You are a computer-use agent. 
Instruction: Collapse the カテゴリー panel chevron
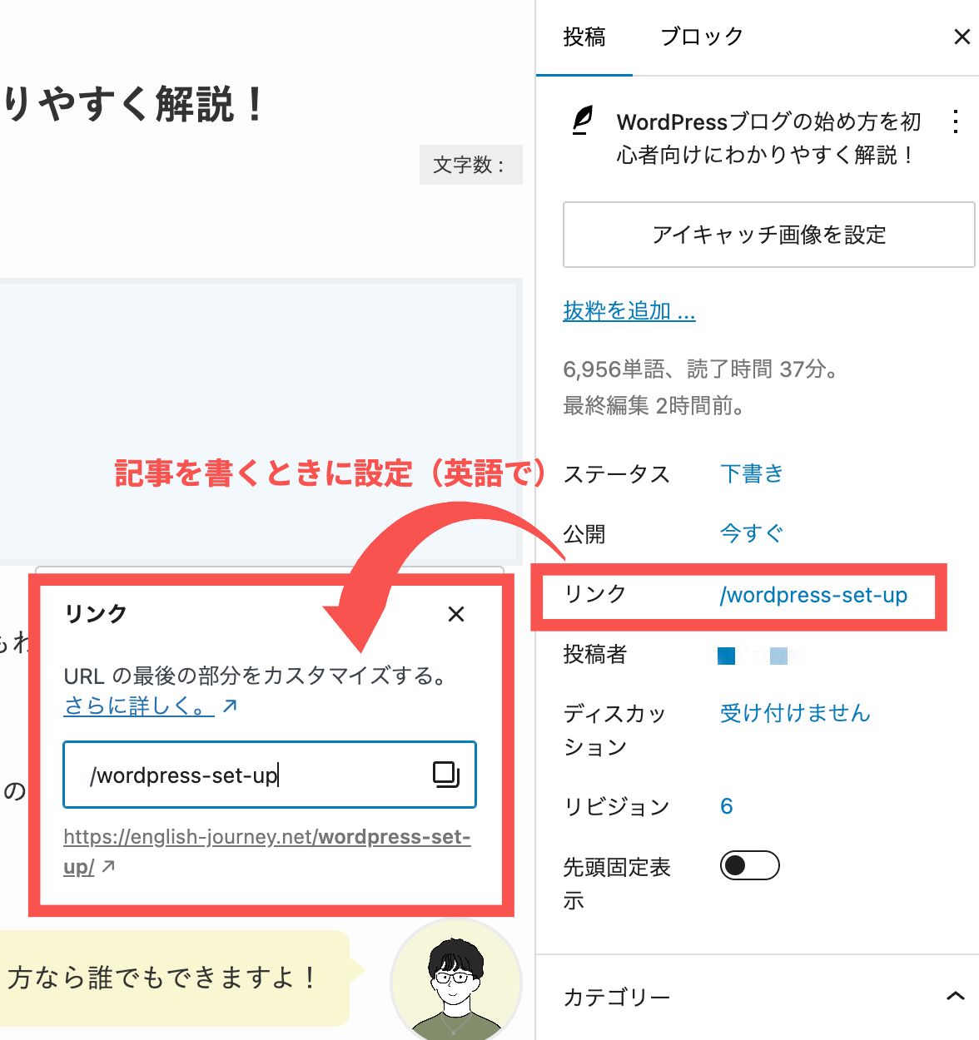pyautogui.click(x=956, y=996)
